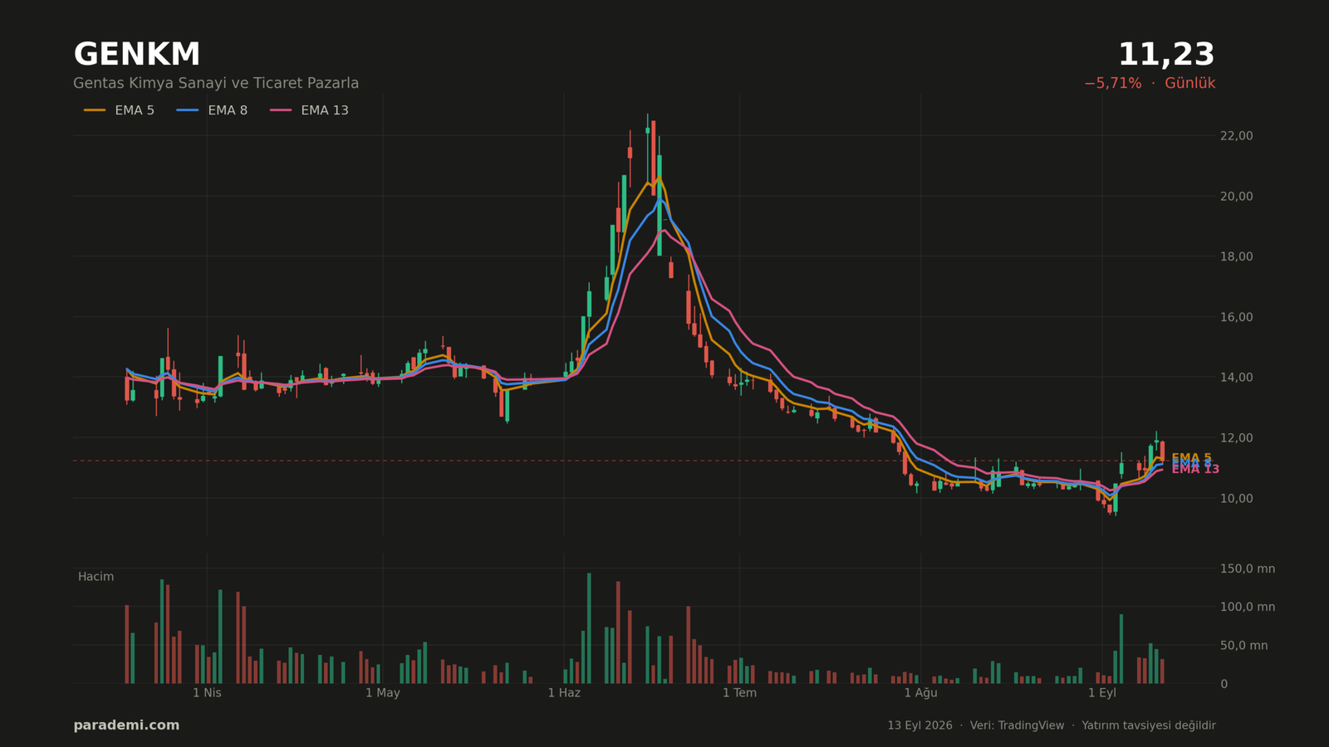Toggle the 'EMA 13' legend text label
This screenshot has height=747, width=1329.
[x=325, y=110]
